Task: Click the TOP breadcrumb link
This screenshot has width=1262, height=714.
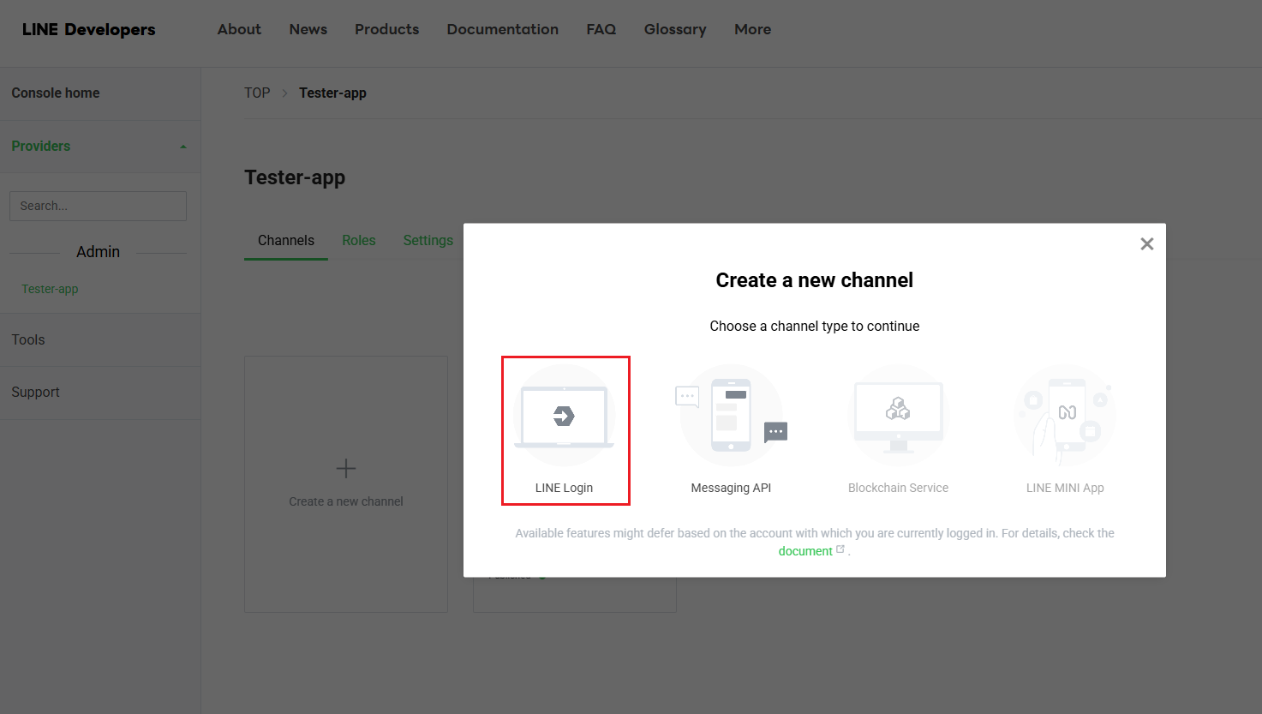Action: [257, 93]
